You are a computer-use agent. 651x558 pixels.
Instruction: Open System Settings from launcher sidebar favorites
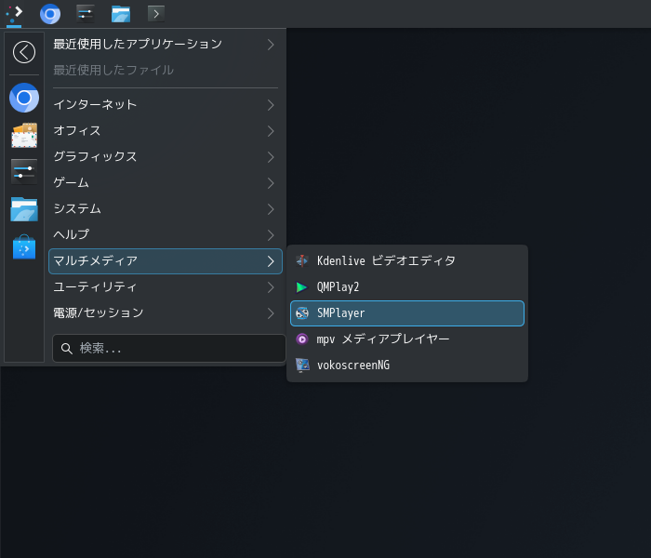[x=24, y=172]
